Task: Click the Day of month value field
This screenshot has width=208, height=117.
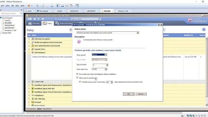Action: coord(99,65)
